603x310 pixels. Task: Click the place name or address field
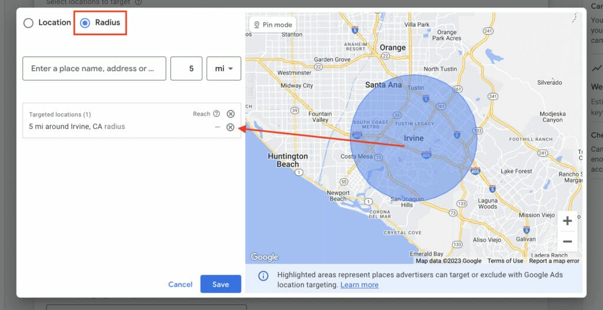(94, 68)
